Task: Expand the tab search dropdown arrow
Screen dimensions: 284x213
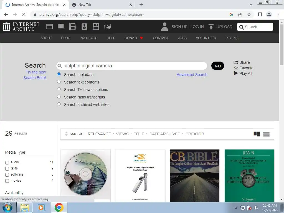Action: (251, 5)
